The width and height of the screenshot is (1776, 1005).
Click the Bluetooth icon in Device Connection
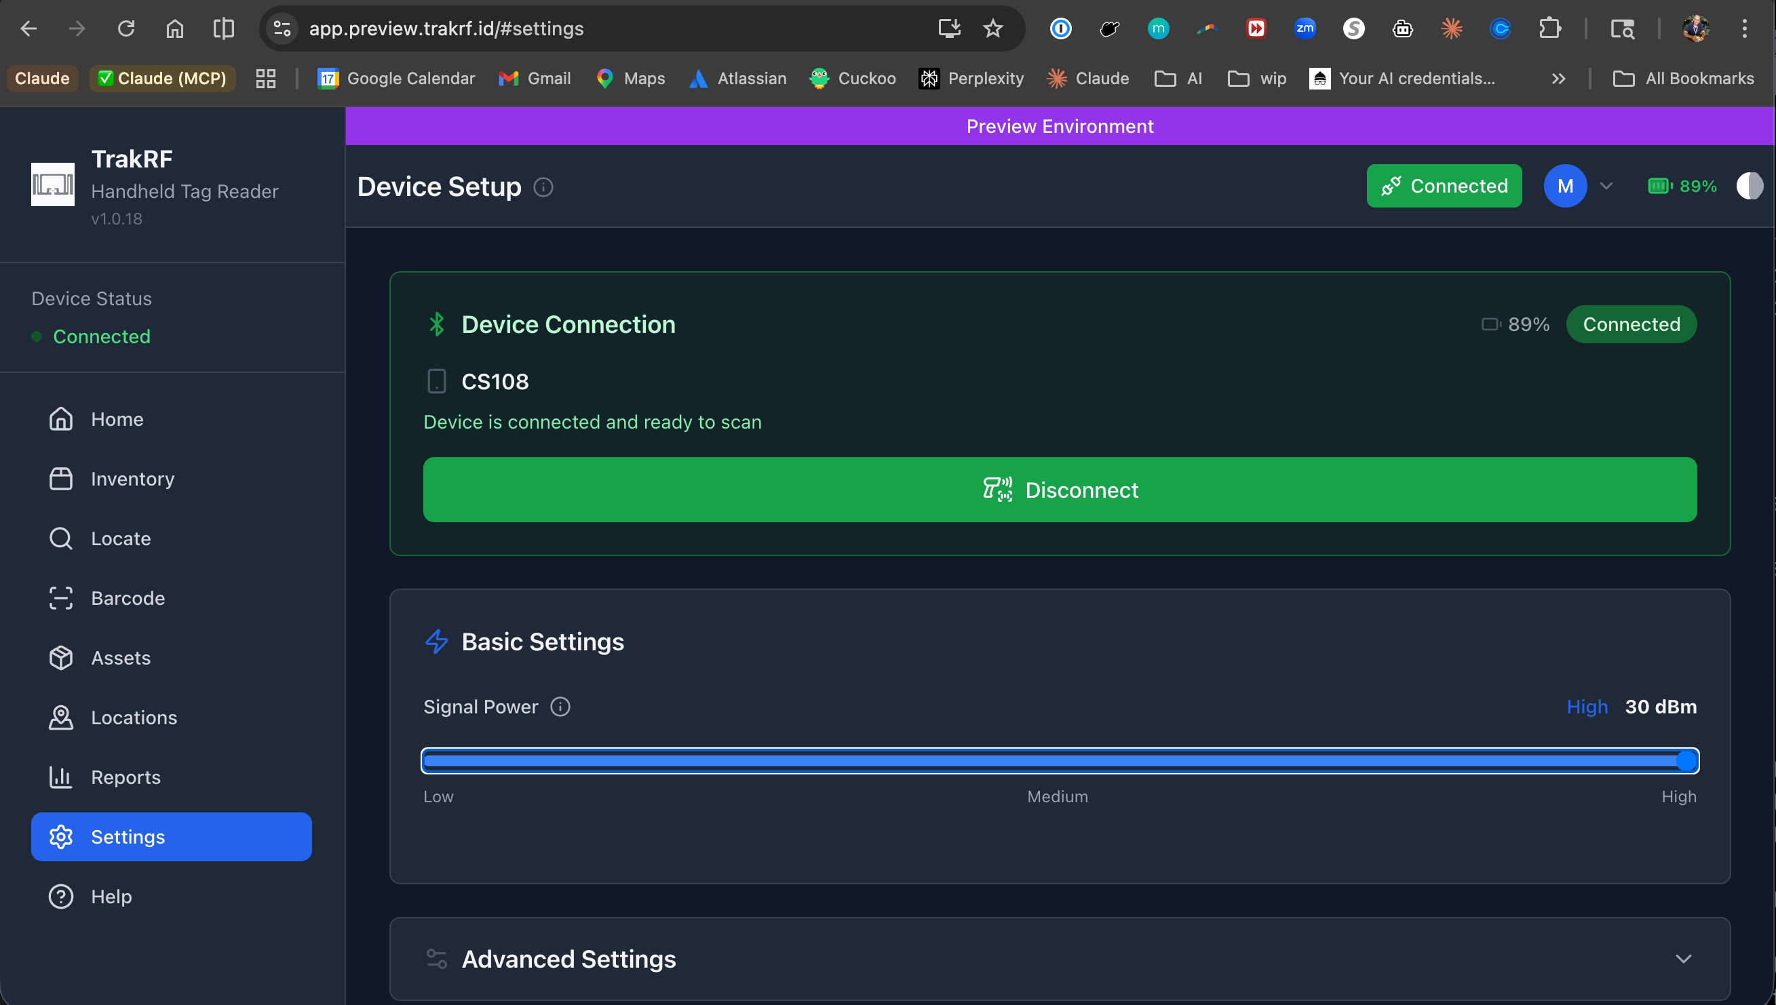[x=436, y=323]
